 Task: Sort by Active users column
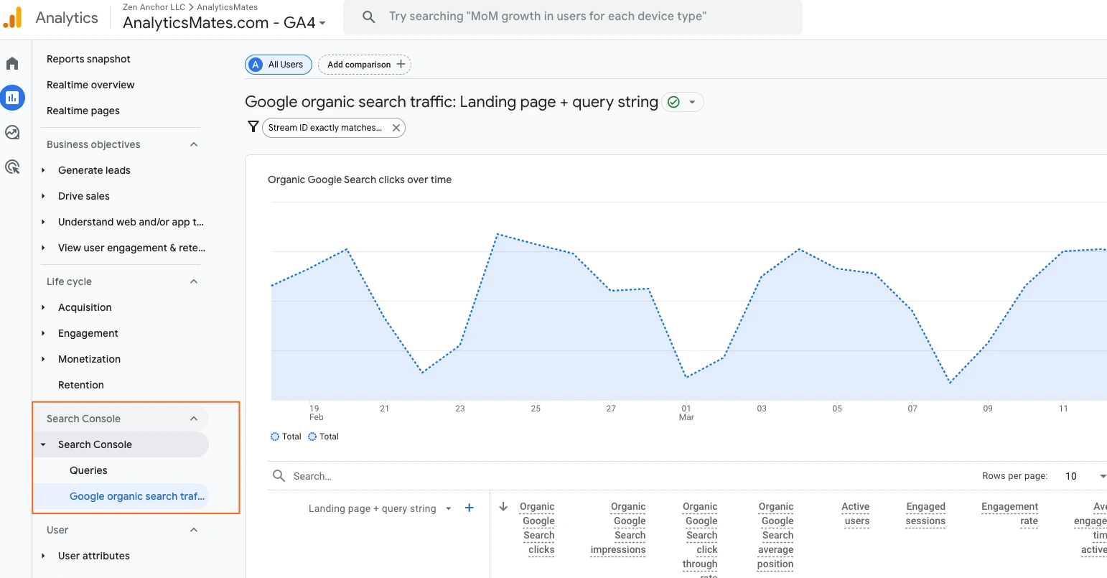[856, 514]
